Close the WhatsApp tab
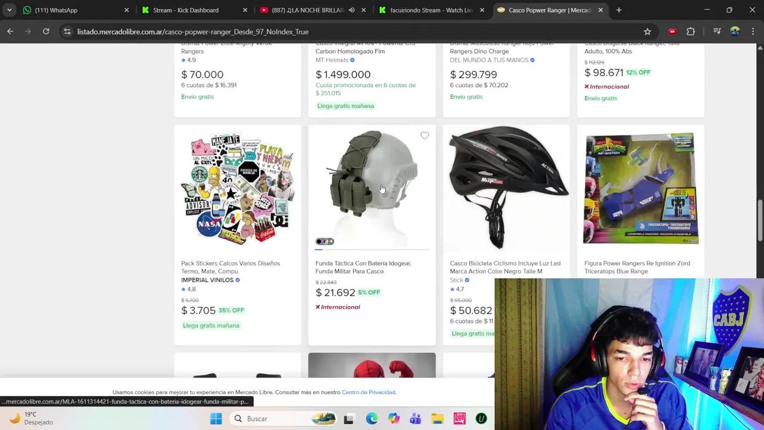This screenshot has width=764, height=430. tap(127, 10)
